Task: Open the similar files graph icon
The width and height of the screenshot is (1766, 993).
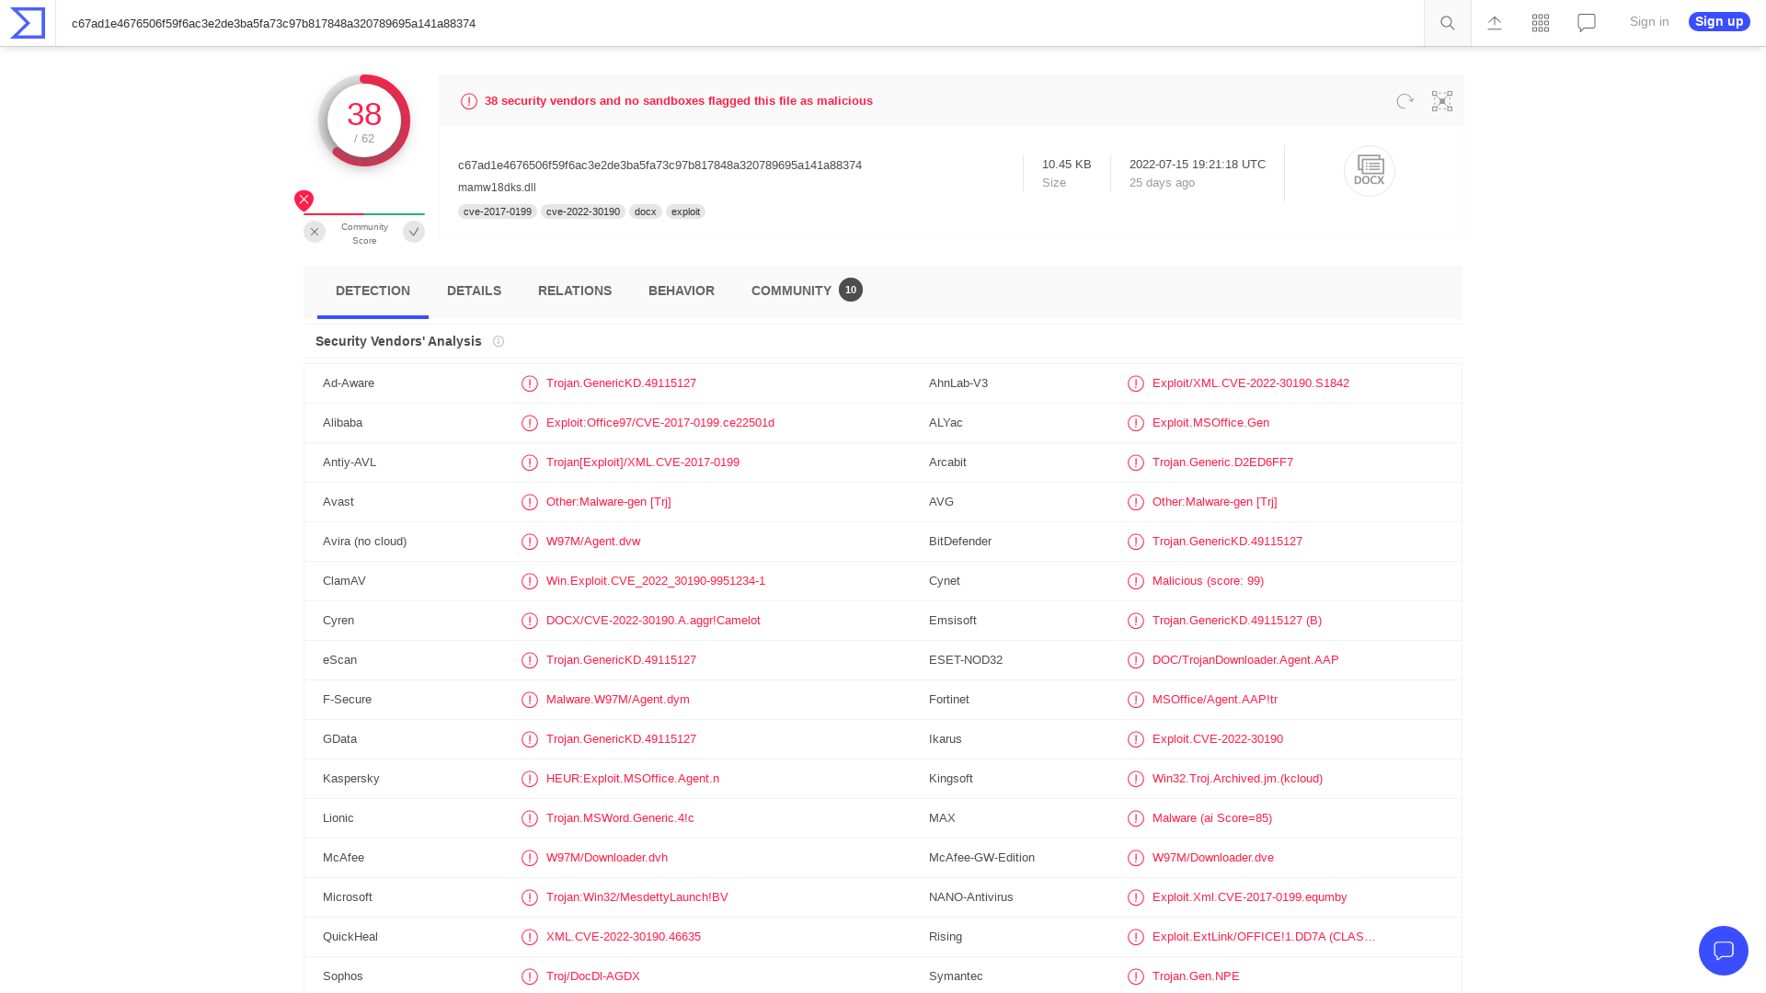Action: point(1441,101)
